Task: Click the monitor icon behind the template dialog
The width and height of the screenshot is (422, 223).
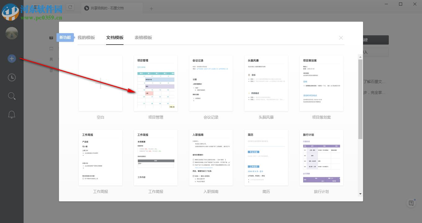Action: coord(51,49)
